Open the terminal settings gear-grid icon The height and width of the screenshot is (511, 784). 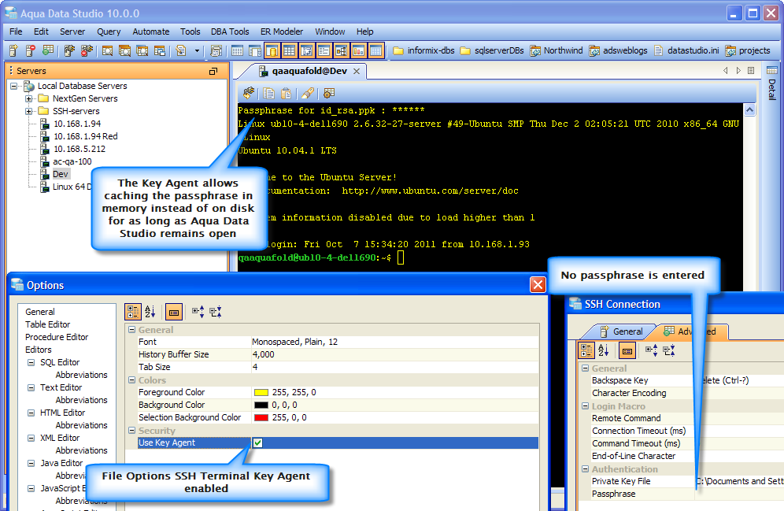[329, 93]
